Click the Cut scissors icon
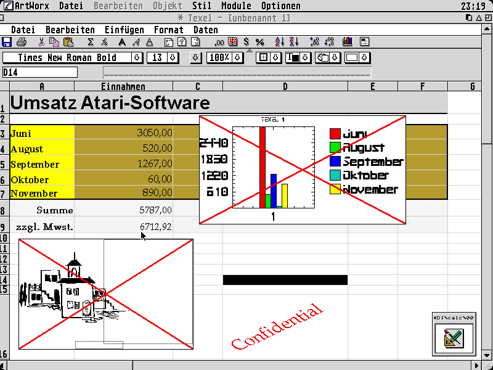The image size is (493, 370). coord(41,42)
